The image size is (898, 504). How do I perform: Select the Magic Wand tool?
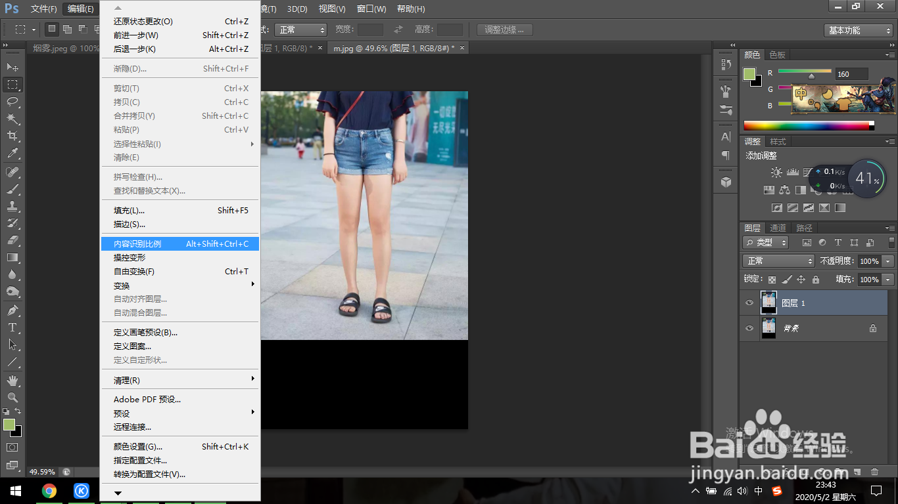point(12,119)
